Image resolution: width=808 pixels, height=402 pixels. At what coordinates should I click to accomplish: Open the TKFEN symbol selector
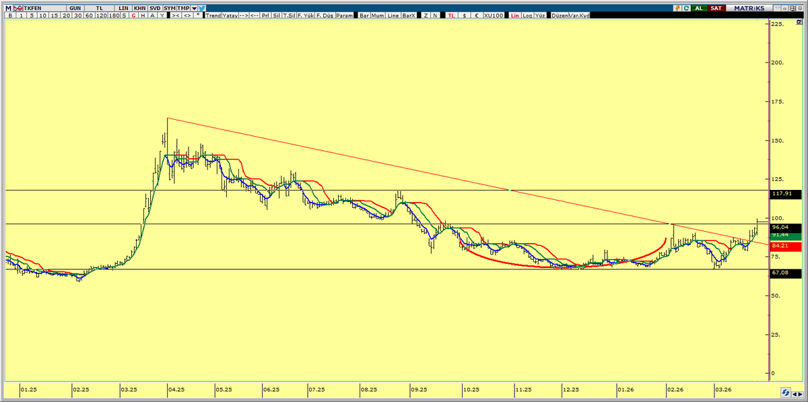click(44, 8)
